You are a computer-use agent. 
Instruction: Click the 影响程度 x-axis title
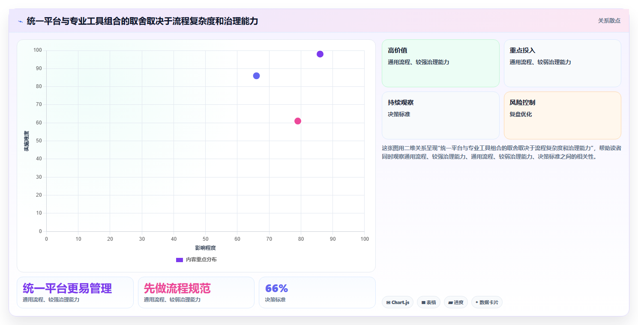pos(205,248)
